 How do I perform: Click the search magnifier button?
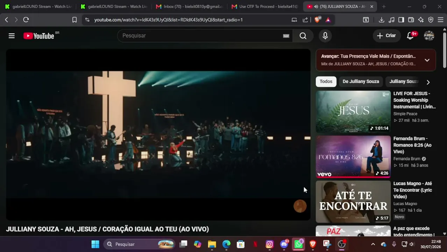pos(303,36)
